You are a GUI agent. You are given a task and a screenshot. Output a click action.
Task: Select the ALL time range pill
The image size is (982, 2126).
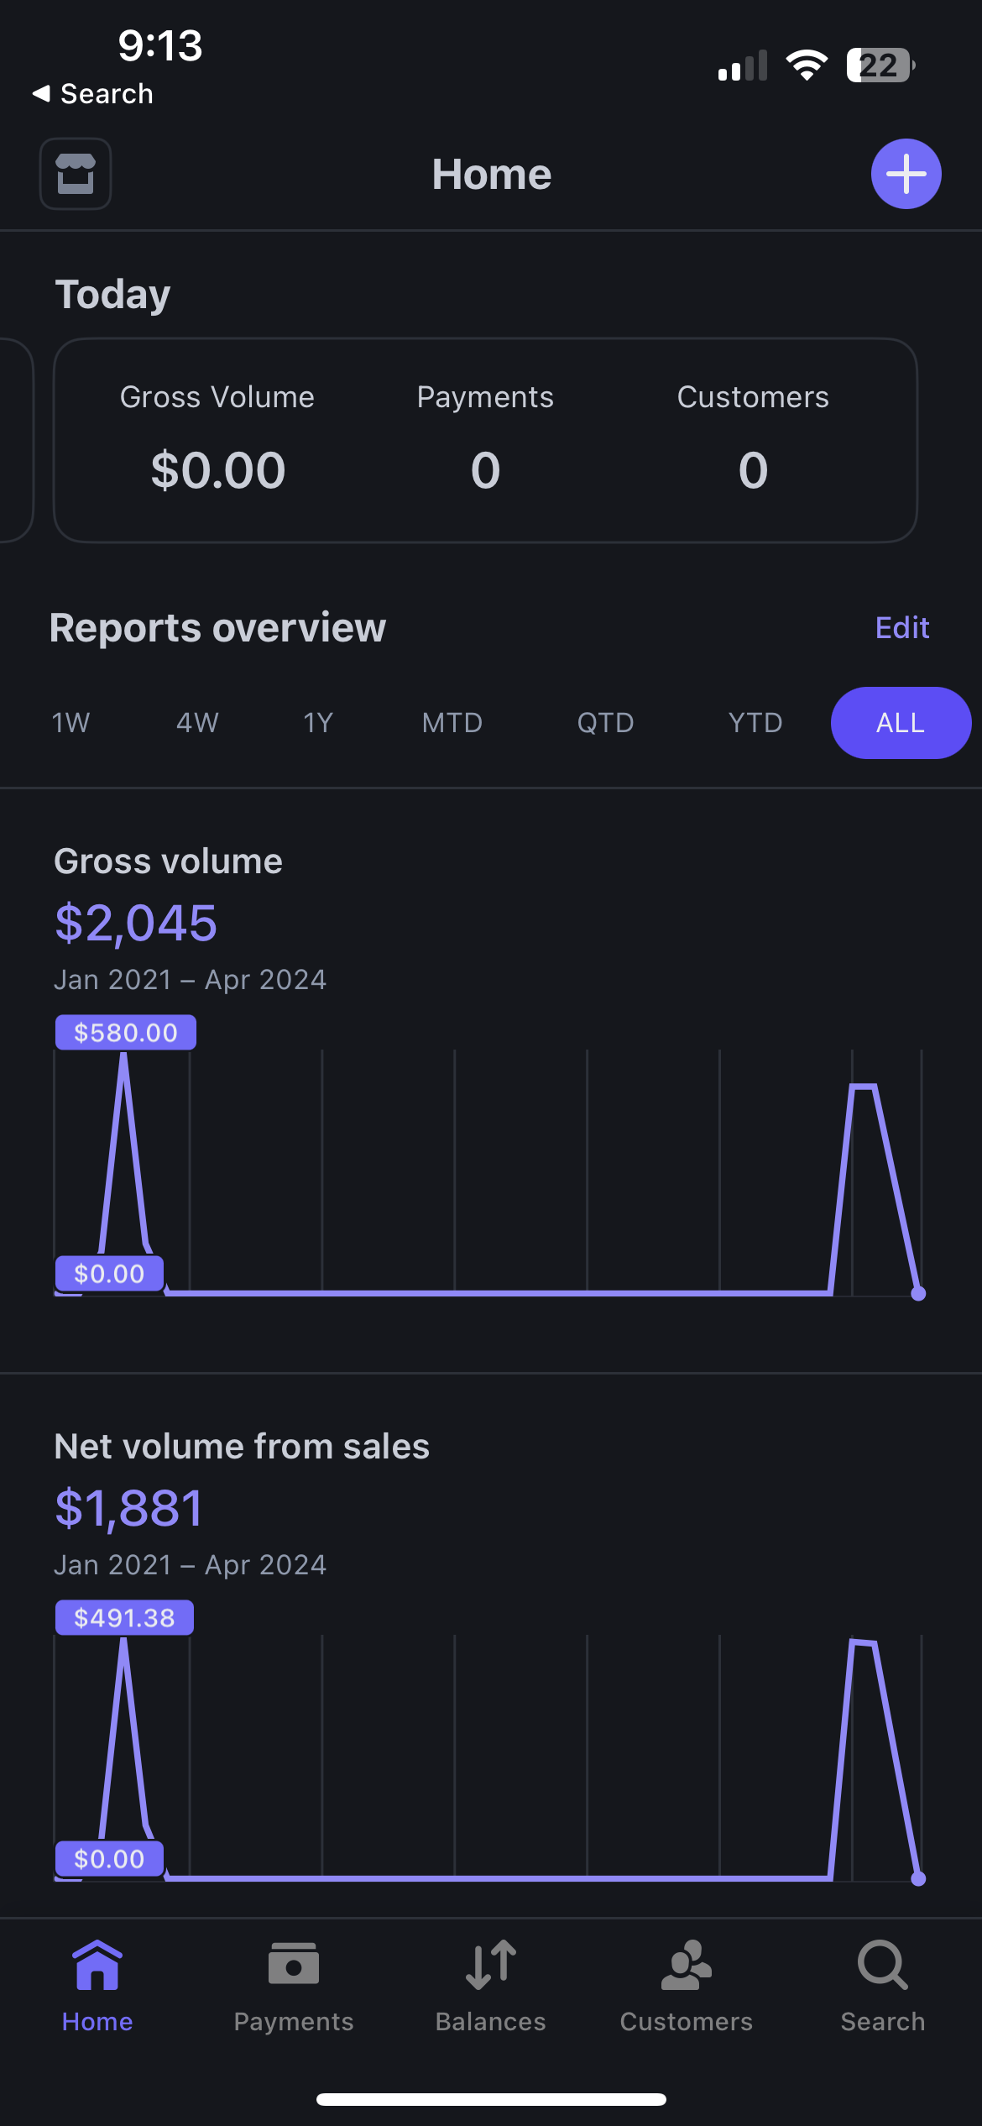[901, 723]
